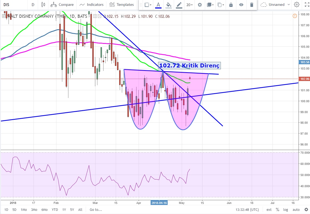Open legend settings icon beside BATS
Screen dimensions: 310x214
tap(100, 16)
